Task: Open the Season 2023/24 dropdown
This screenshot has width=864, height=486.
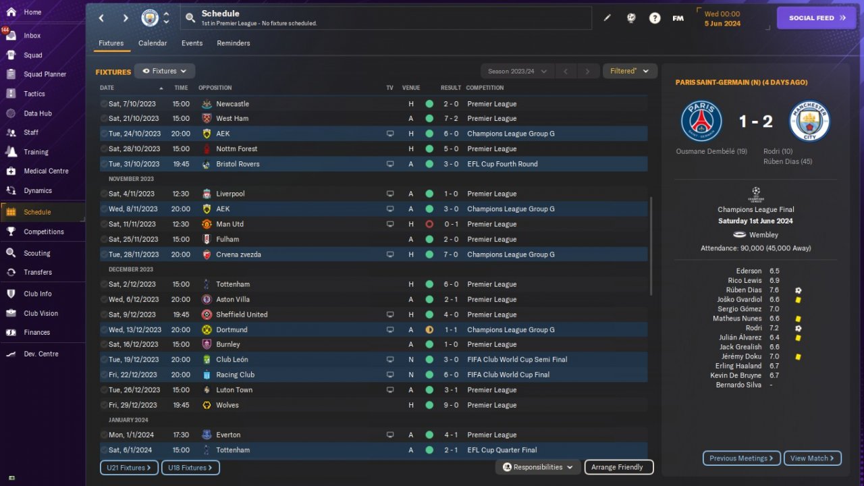Action: tap(517, 71)
